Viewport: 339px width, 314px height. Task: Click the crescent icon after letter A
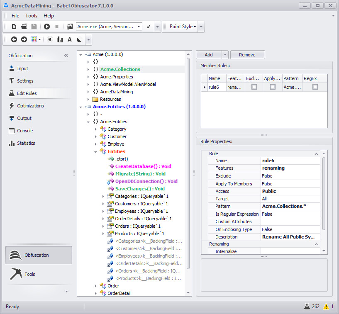(x=79, y=39)
